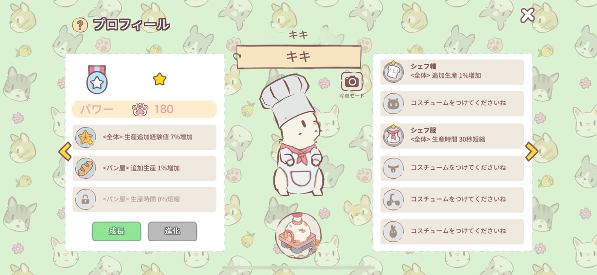Image resolution: width=597 pixels, height=275 pixels.
Task: Tap the yellow star rank icon
Action: tap(159, 79)
